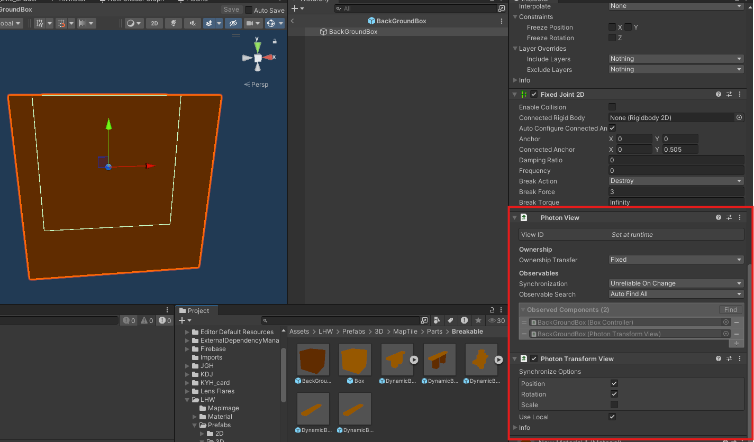Open Ownership Transfer Fixed dropdown
Viewport: 754px width, 442px height.
[x=676, y=260]
